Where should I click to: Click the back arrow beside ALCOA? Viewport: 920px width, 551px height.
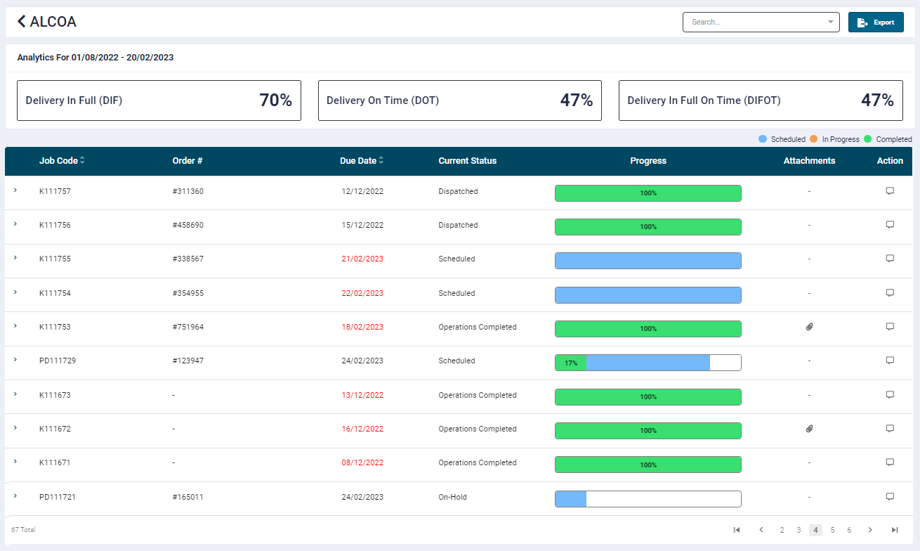(22, 22)
